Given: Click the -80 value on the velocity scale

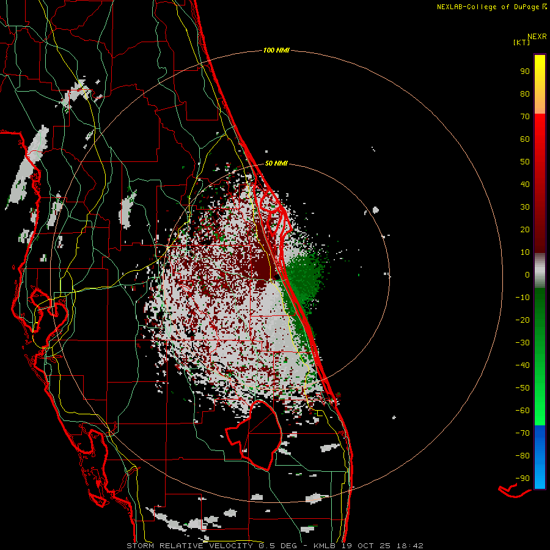Looking at the screenshot, I should point(522,456).
